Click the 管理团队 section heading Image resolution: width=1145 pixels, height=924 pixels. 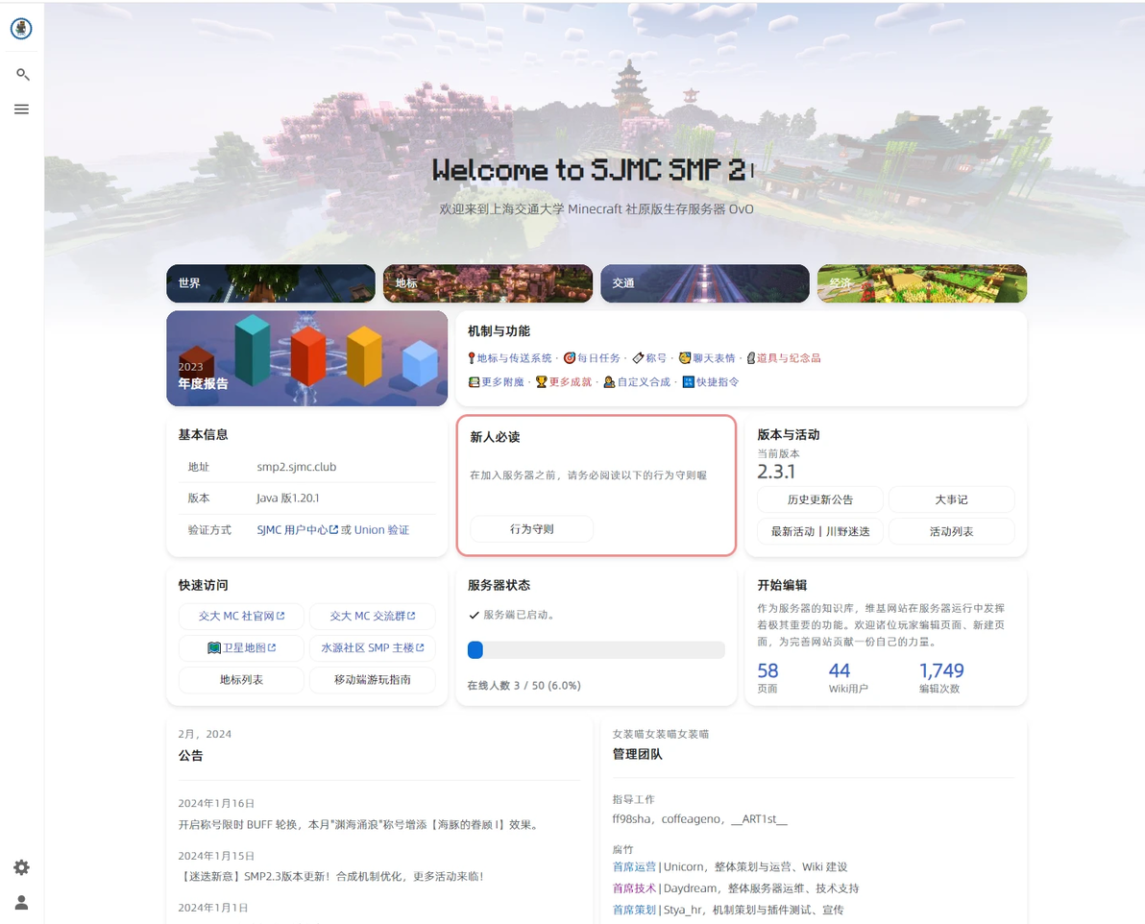[638, 755]
